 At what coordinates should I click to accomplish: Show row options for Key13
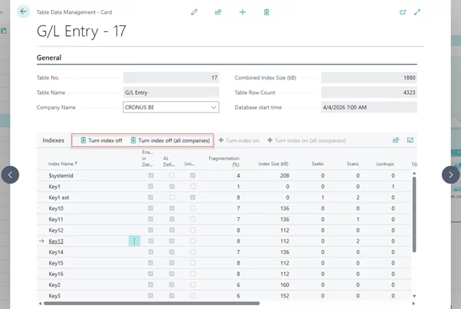[x=134, y=241]
